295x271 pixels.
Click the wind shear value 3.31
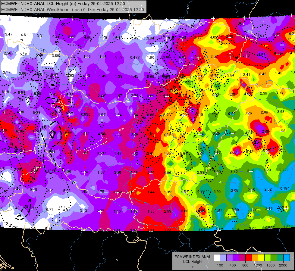pyautogui.click(x=40, y=36)
